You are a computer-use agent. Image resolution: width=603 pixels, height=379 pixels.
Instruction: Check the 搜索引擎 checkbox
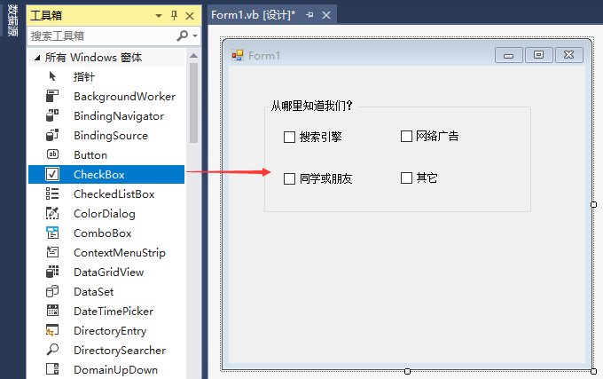pyautogui.click(x=289, y=137)
